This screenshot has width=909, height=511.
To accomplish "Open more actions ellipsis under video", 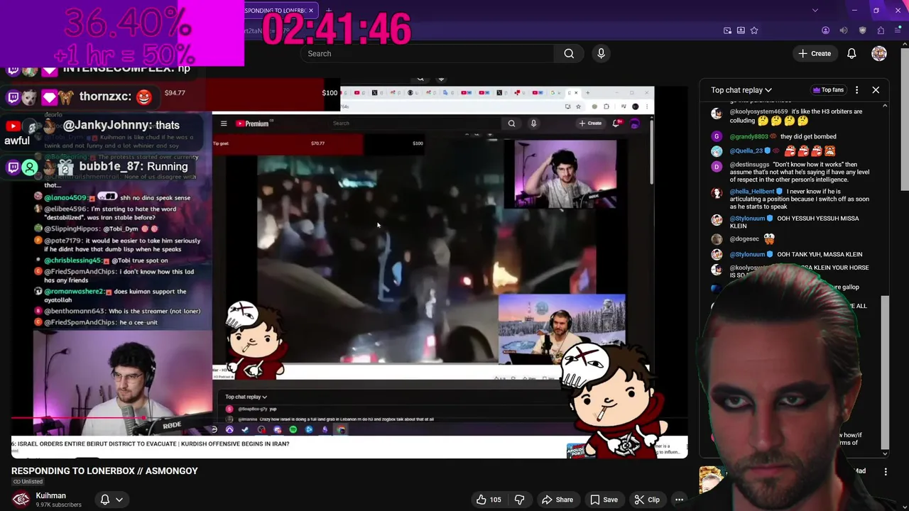I will click(x=679, y=500).
